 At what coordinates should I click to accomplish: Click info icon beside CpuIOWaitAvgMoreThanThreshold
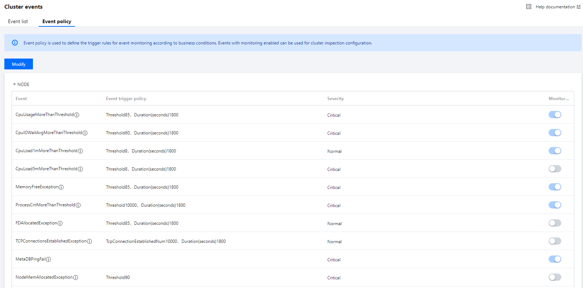click(85, 133)
